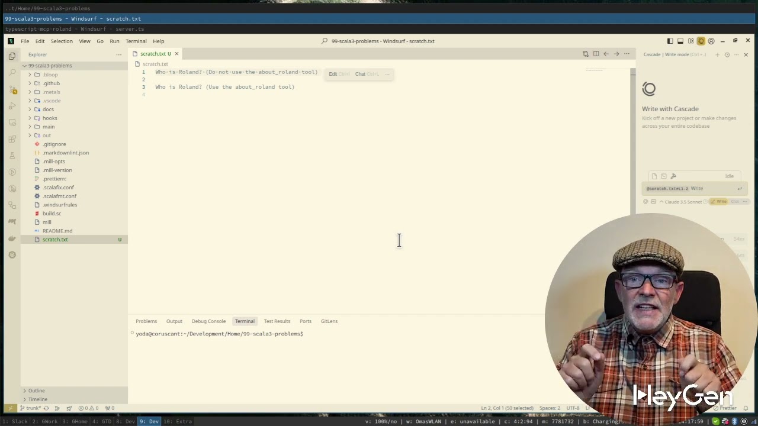Image resolution: width=758 pixels, height=426 pixels.
Task: Start a new Cascade conversation
Action: click(717, 54)
